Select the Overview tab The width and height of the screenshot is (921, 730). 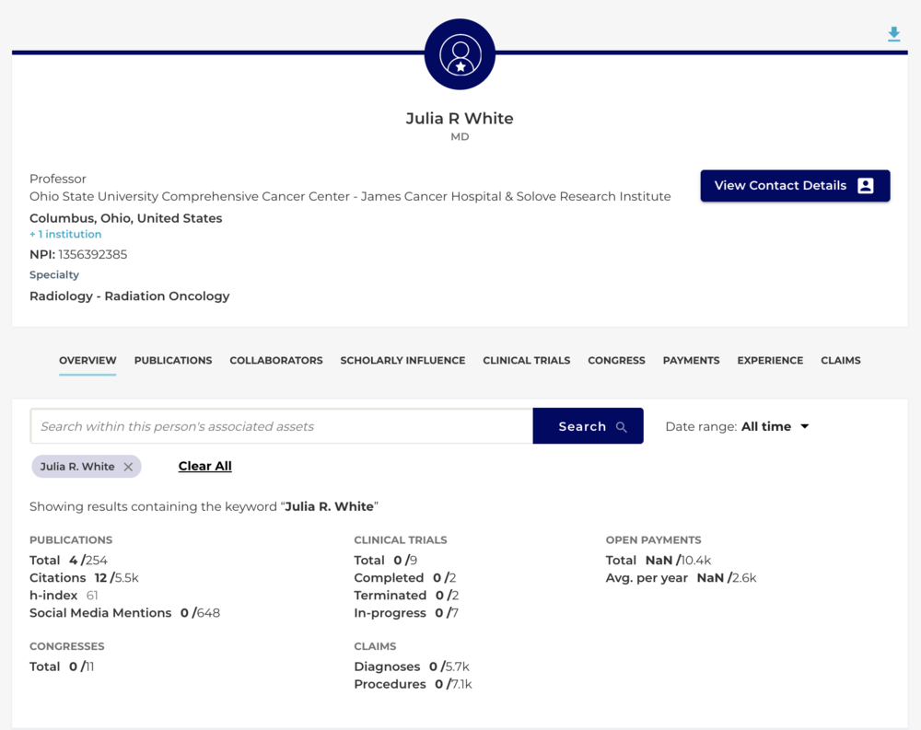click(87, 360)
